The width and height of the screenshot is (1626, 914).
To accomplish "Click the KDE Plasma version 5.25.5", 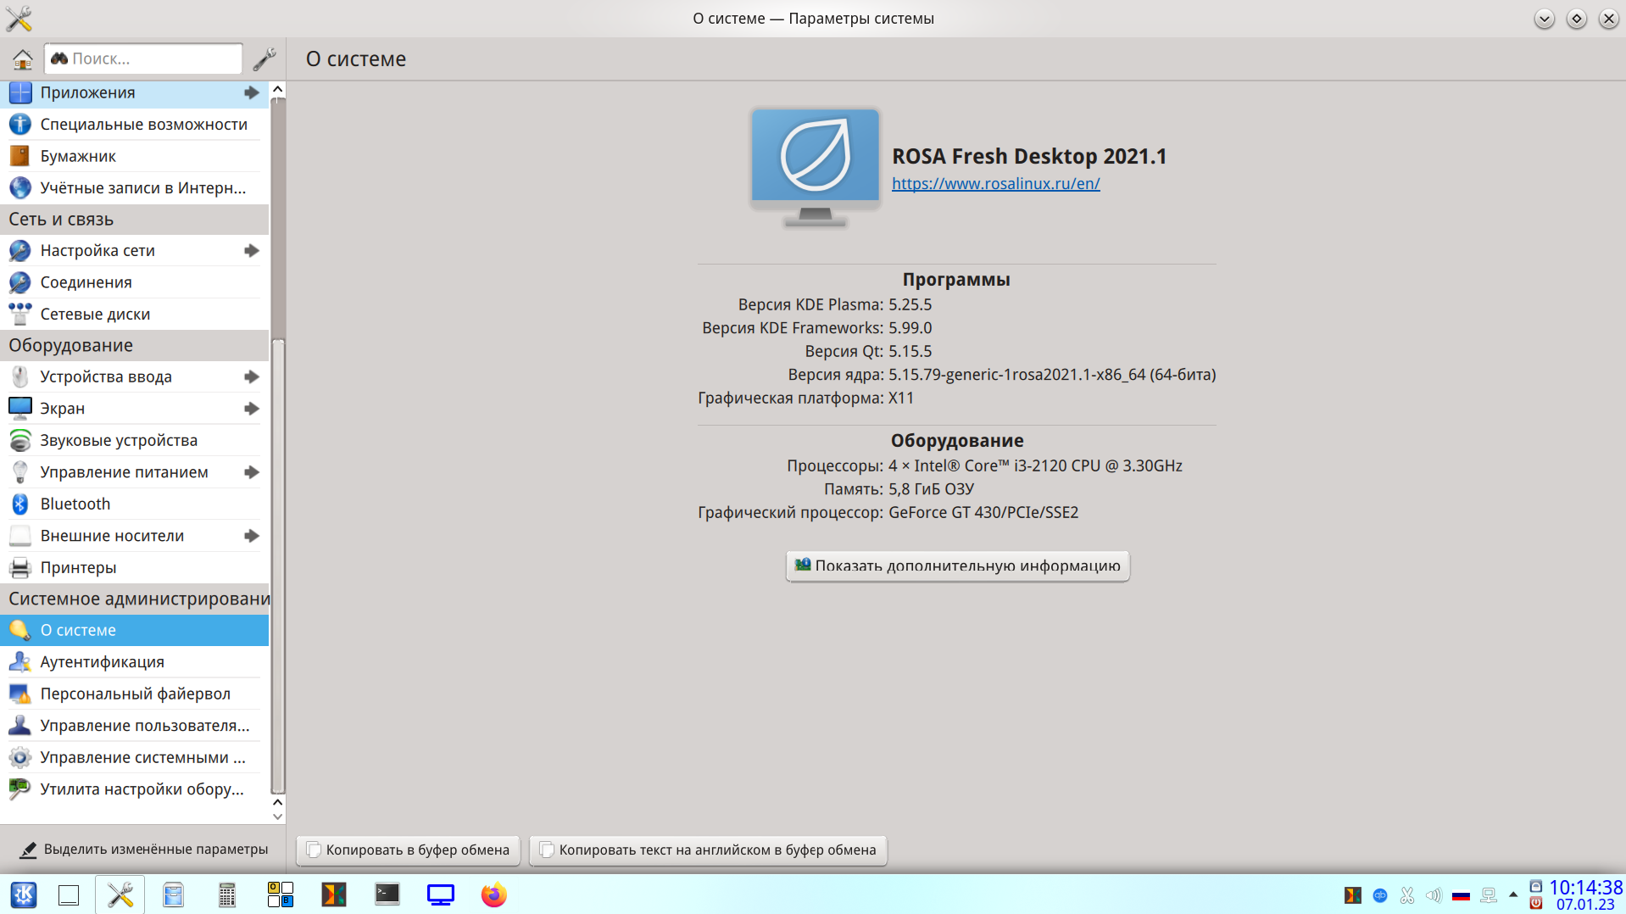I will (x=910, y=304).
